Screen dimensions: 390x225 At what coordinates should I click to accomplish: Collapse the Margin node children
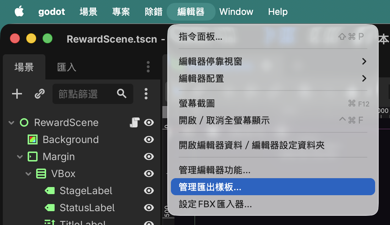20,157
